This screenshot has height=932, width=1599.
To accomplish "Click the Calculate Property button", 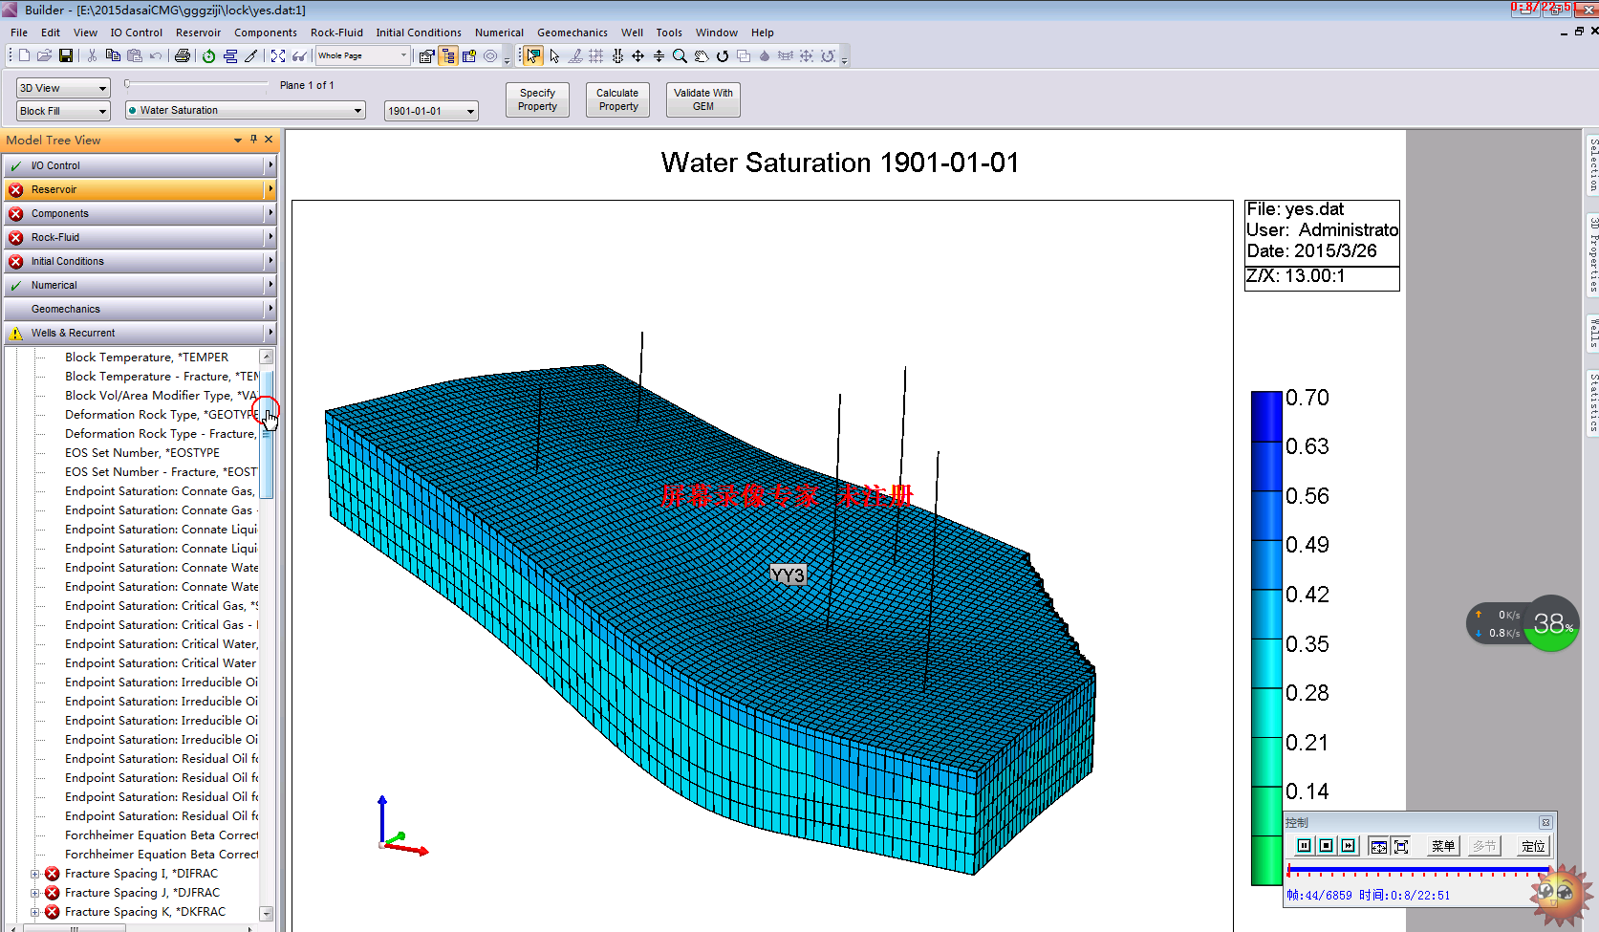I will (x=617, y=99).
